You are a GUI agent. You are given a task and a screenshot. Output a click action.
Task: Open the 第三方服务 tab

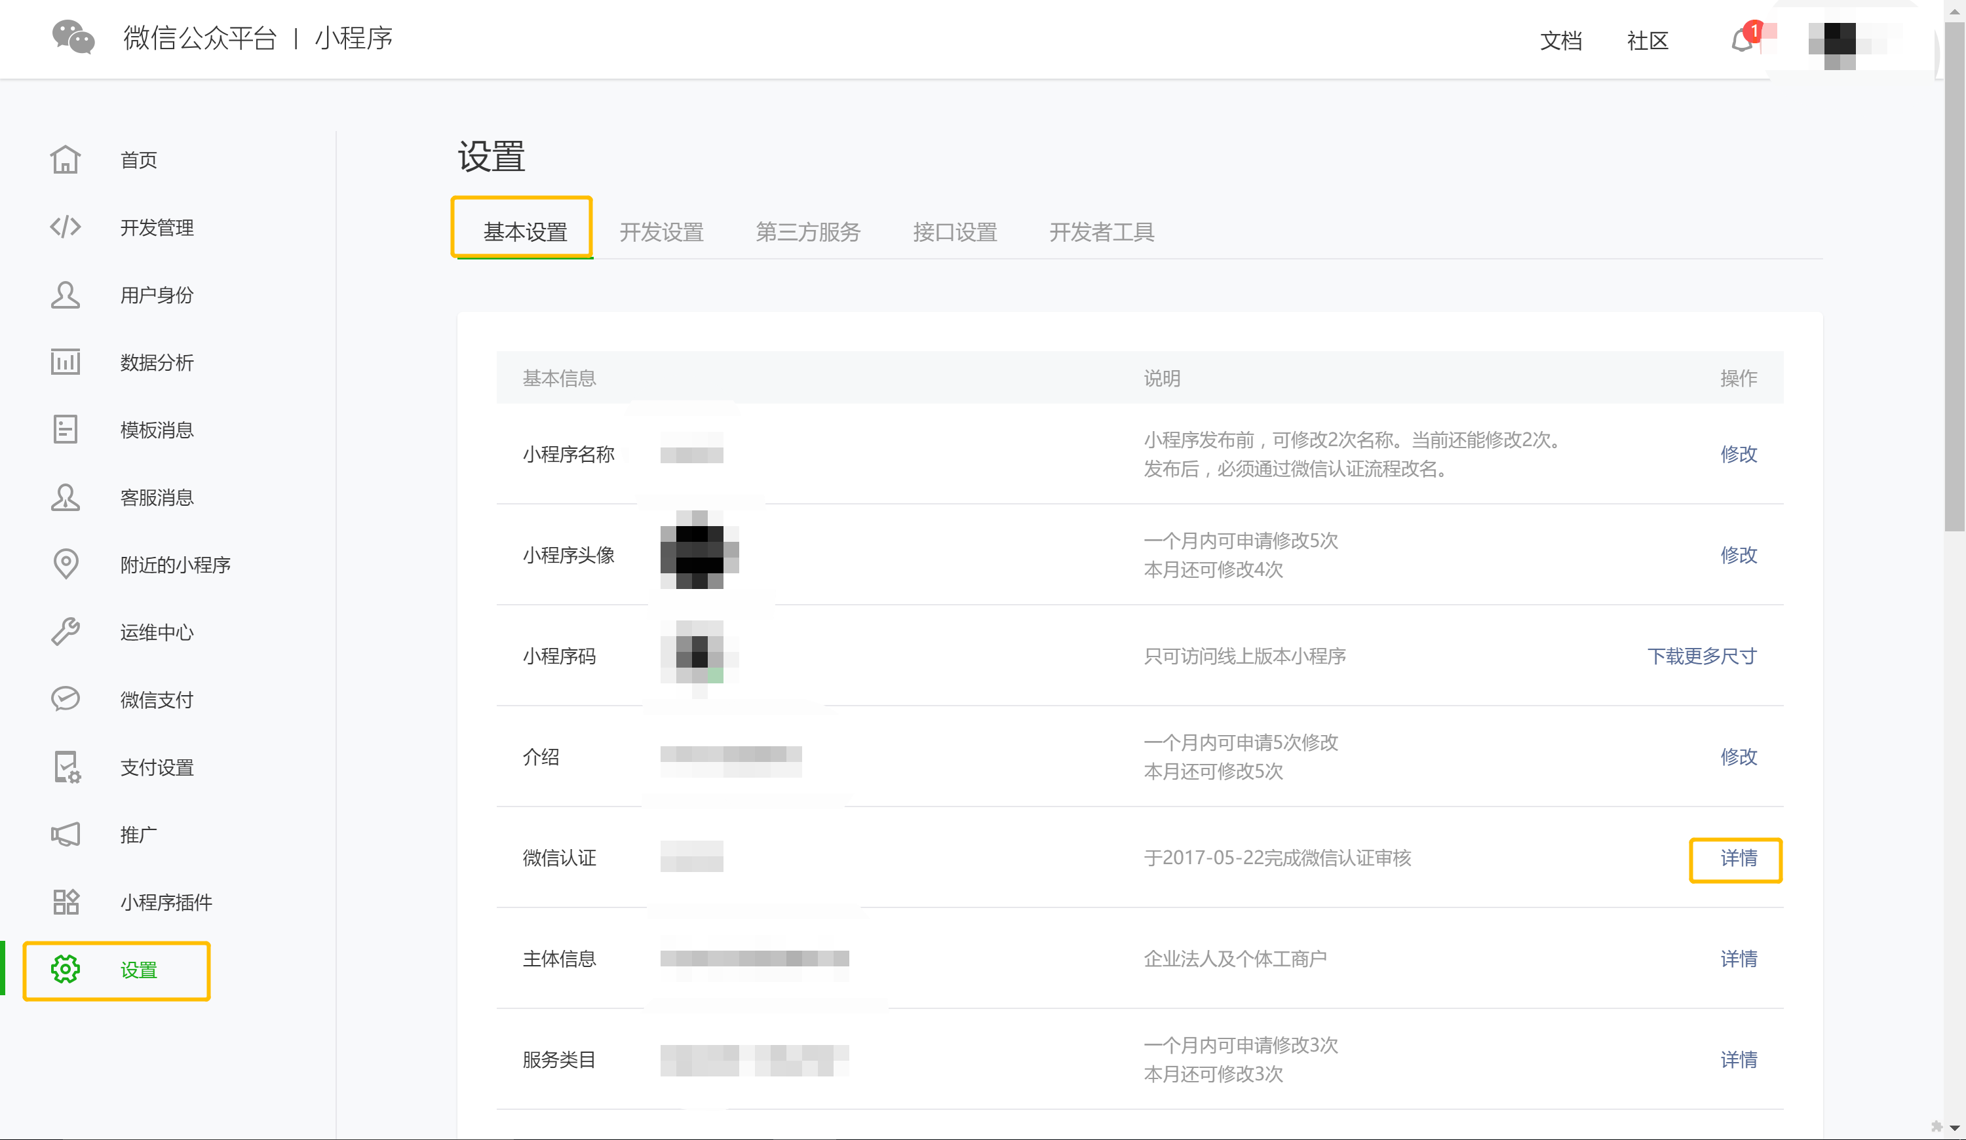click(808, 231)
